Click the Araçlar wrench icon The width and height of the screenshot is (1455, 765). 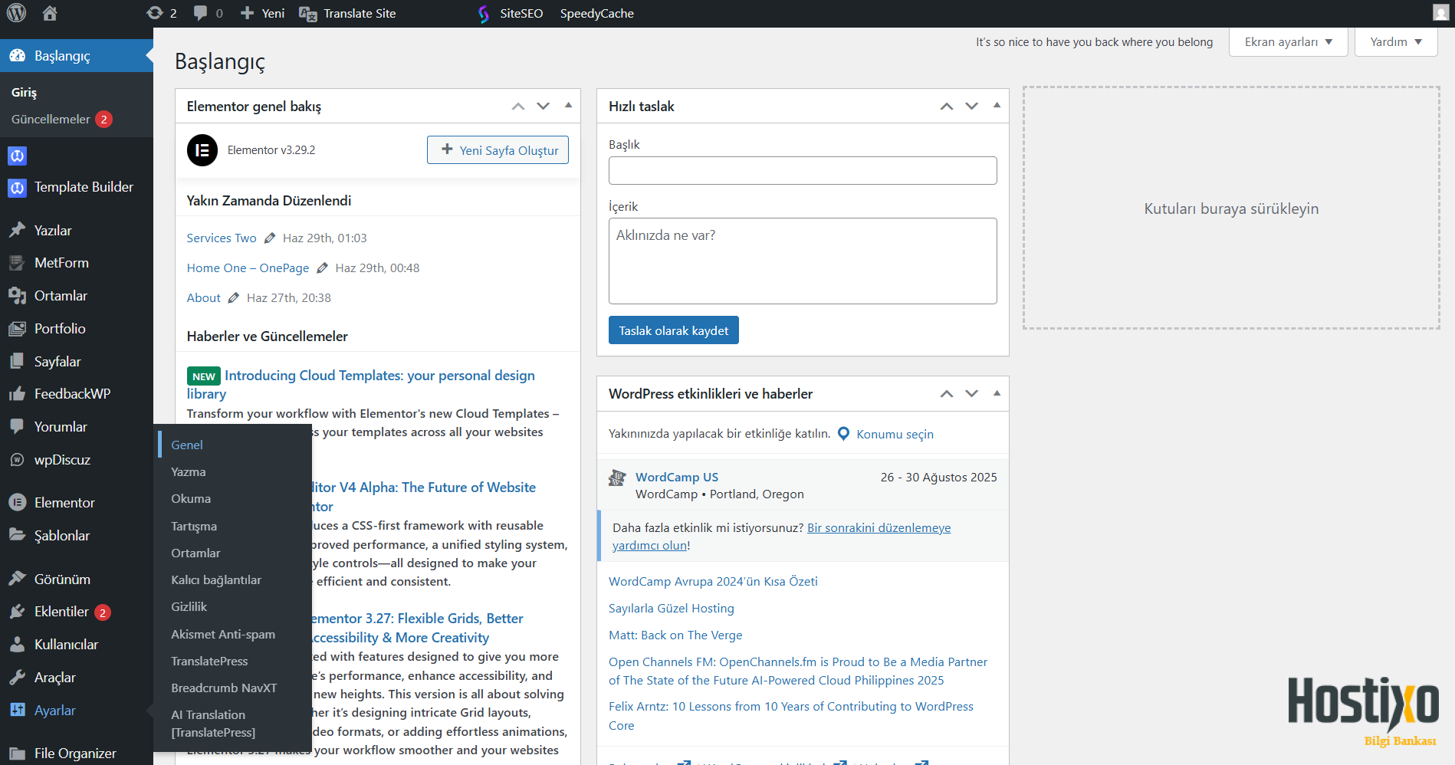(x=17, y=678)
